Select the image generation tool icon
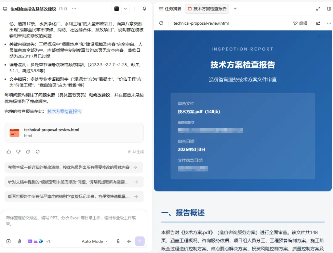Viewport: 333px width, 253px height. (36, 241)
